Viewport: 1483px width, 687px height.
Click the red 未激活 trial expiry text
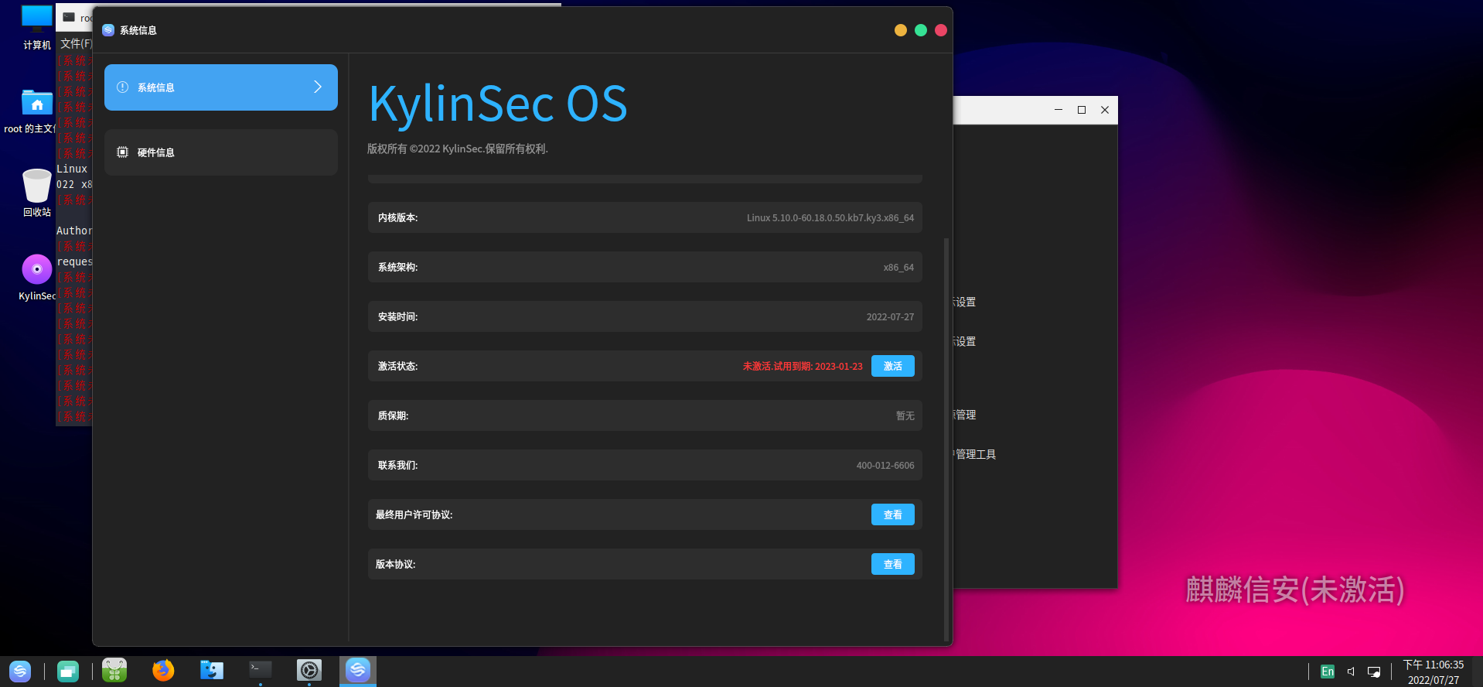tap(803, 367)
